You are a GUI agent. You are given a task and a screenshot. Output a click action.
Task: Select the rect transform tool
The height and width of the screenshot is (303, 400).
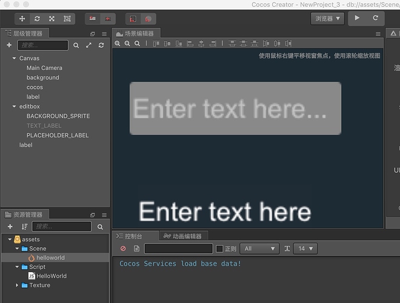point(67,19)
